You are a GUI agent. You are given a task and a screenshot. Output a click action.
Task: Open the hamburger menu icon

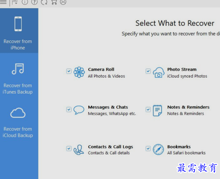3,2
